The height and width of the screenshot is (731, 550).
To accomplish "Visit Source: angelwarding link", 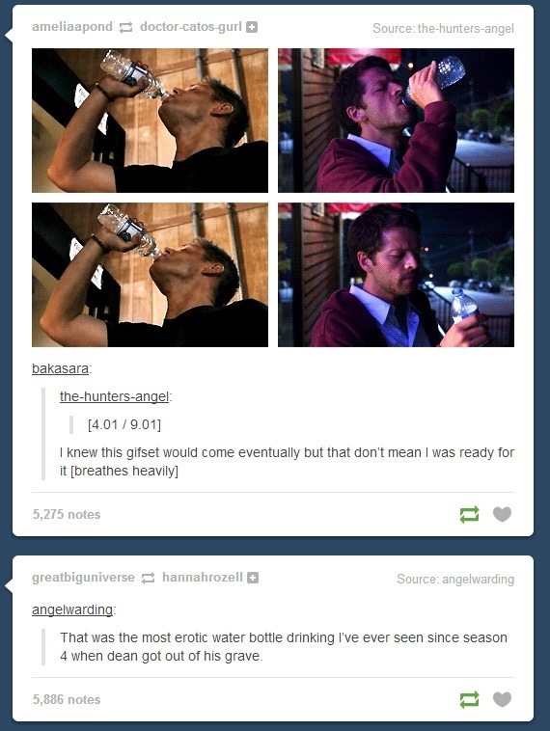I will [455, 579].
